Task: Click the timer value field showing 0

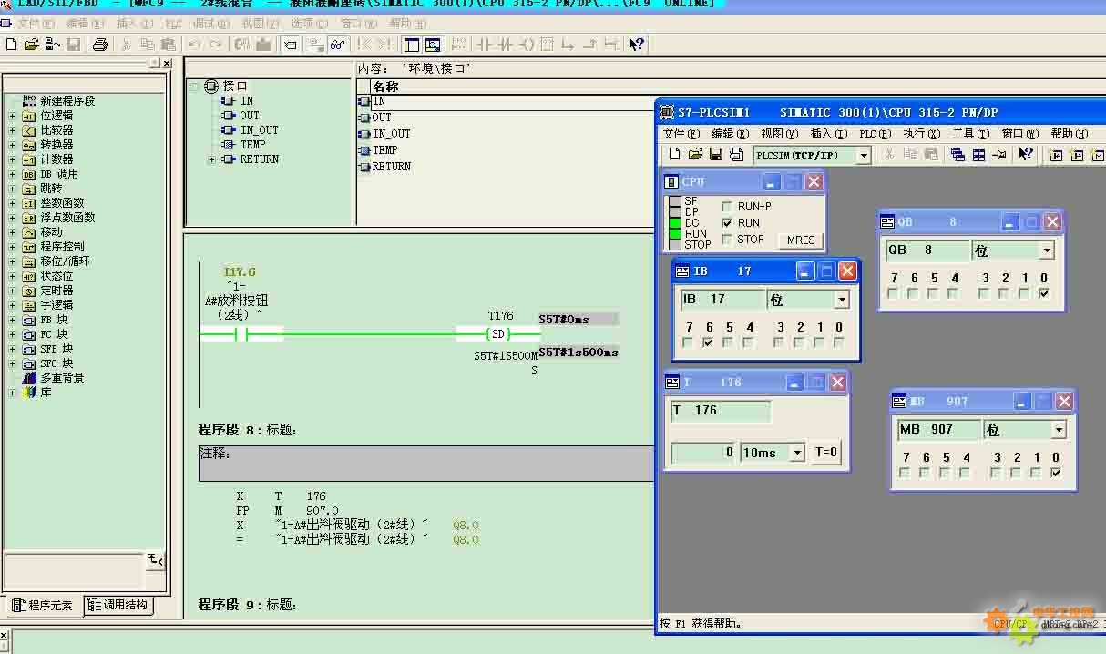Action: (703, 452)
